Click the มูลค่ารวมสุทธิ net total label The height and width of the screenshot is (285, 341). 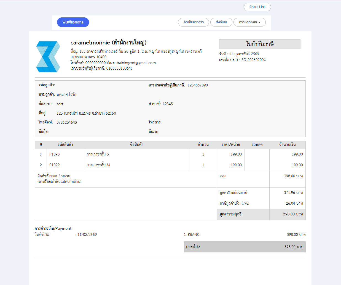point(230,214)
